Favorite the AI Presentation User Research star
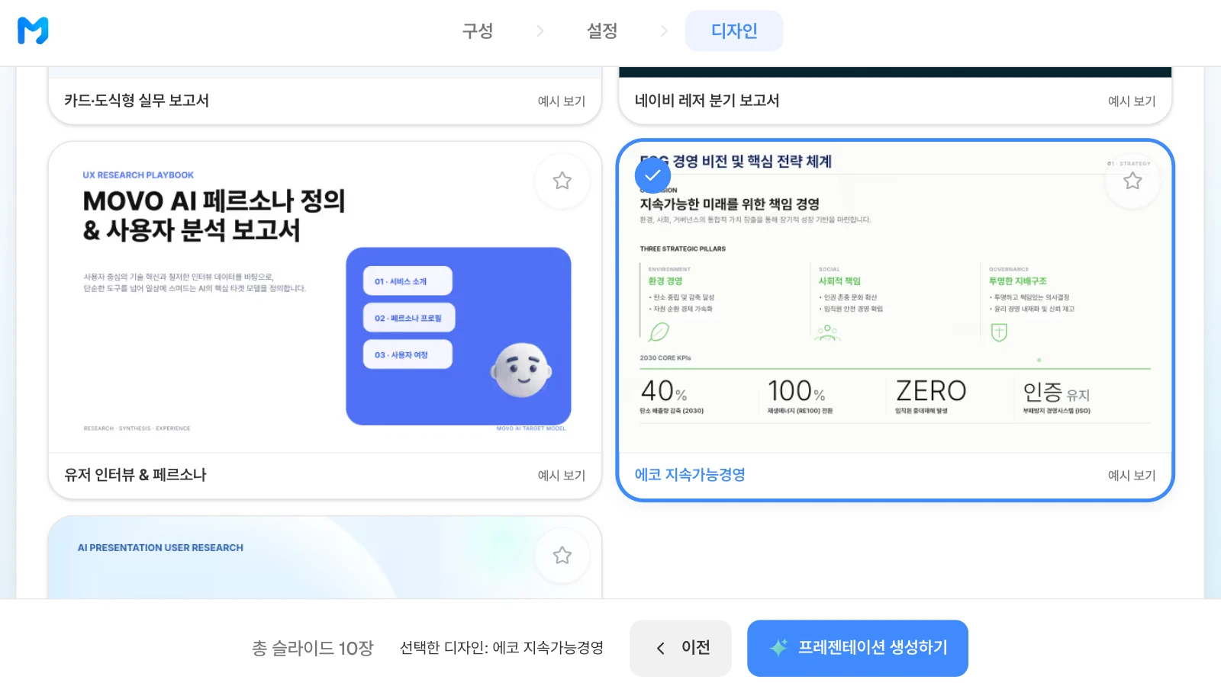 click(562, 555)
